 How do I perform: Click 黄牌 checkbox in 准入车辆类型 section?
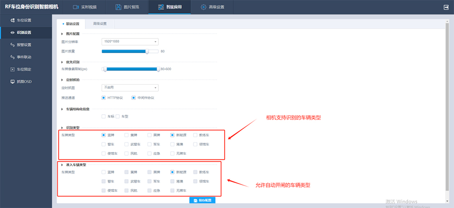[126, 172]
